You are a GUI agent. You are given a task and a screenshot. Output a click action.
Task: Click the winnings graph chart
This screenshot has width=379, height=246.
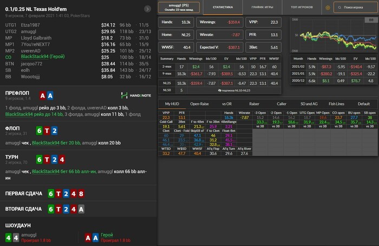click(x=334, y=35)
